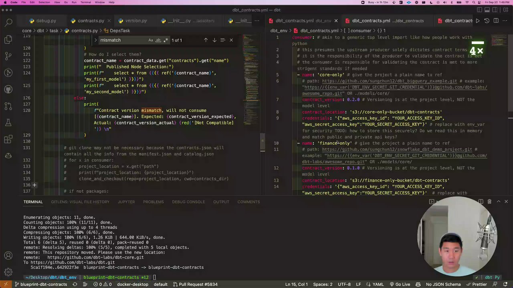Run the file with the play icon
The image size is (513, 288).
coord(477,21)
